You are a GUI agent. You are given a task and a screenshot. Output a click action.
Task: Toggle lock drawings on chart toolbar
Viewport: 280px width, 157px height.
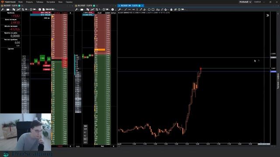[x=171, y=10]
